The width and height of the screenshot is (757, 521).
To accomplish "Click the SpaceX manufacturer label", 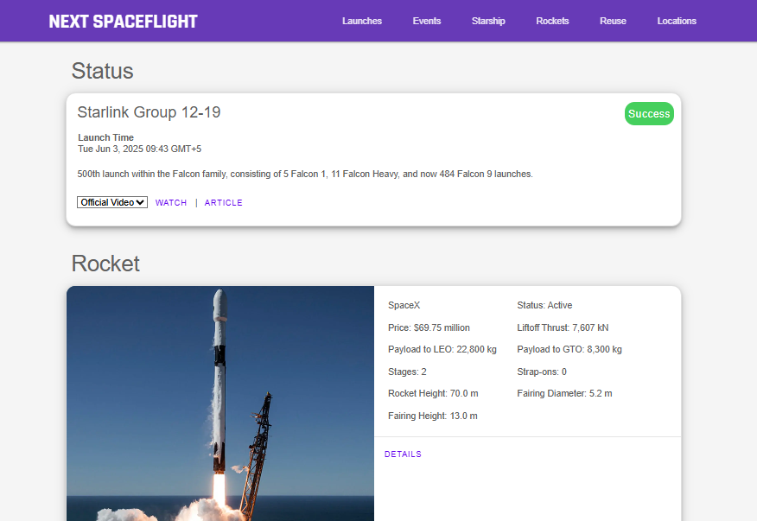I will [404, 305].
